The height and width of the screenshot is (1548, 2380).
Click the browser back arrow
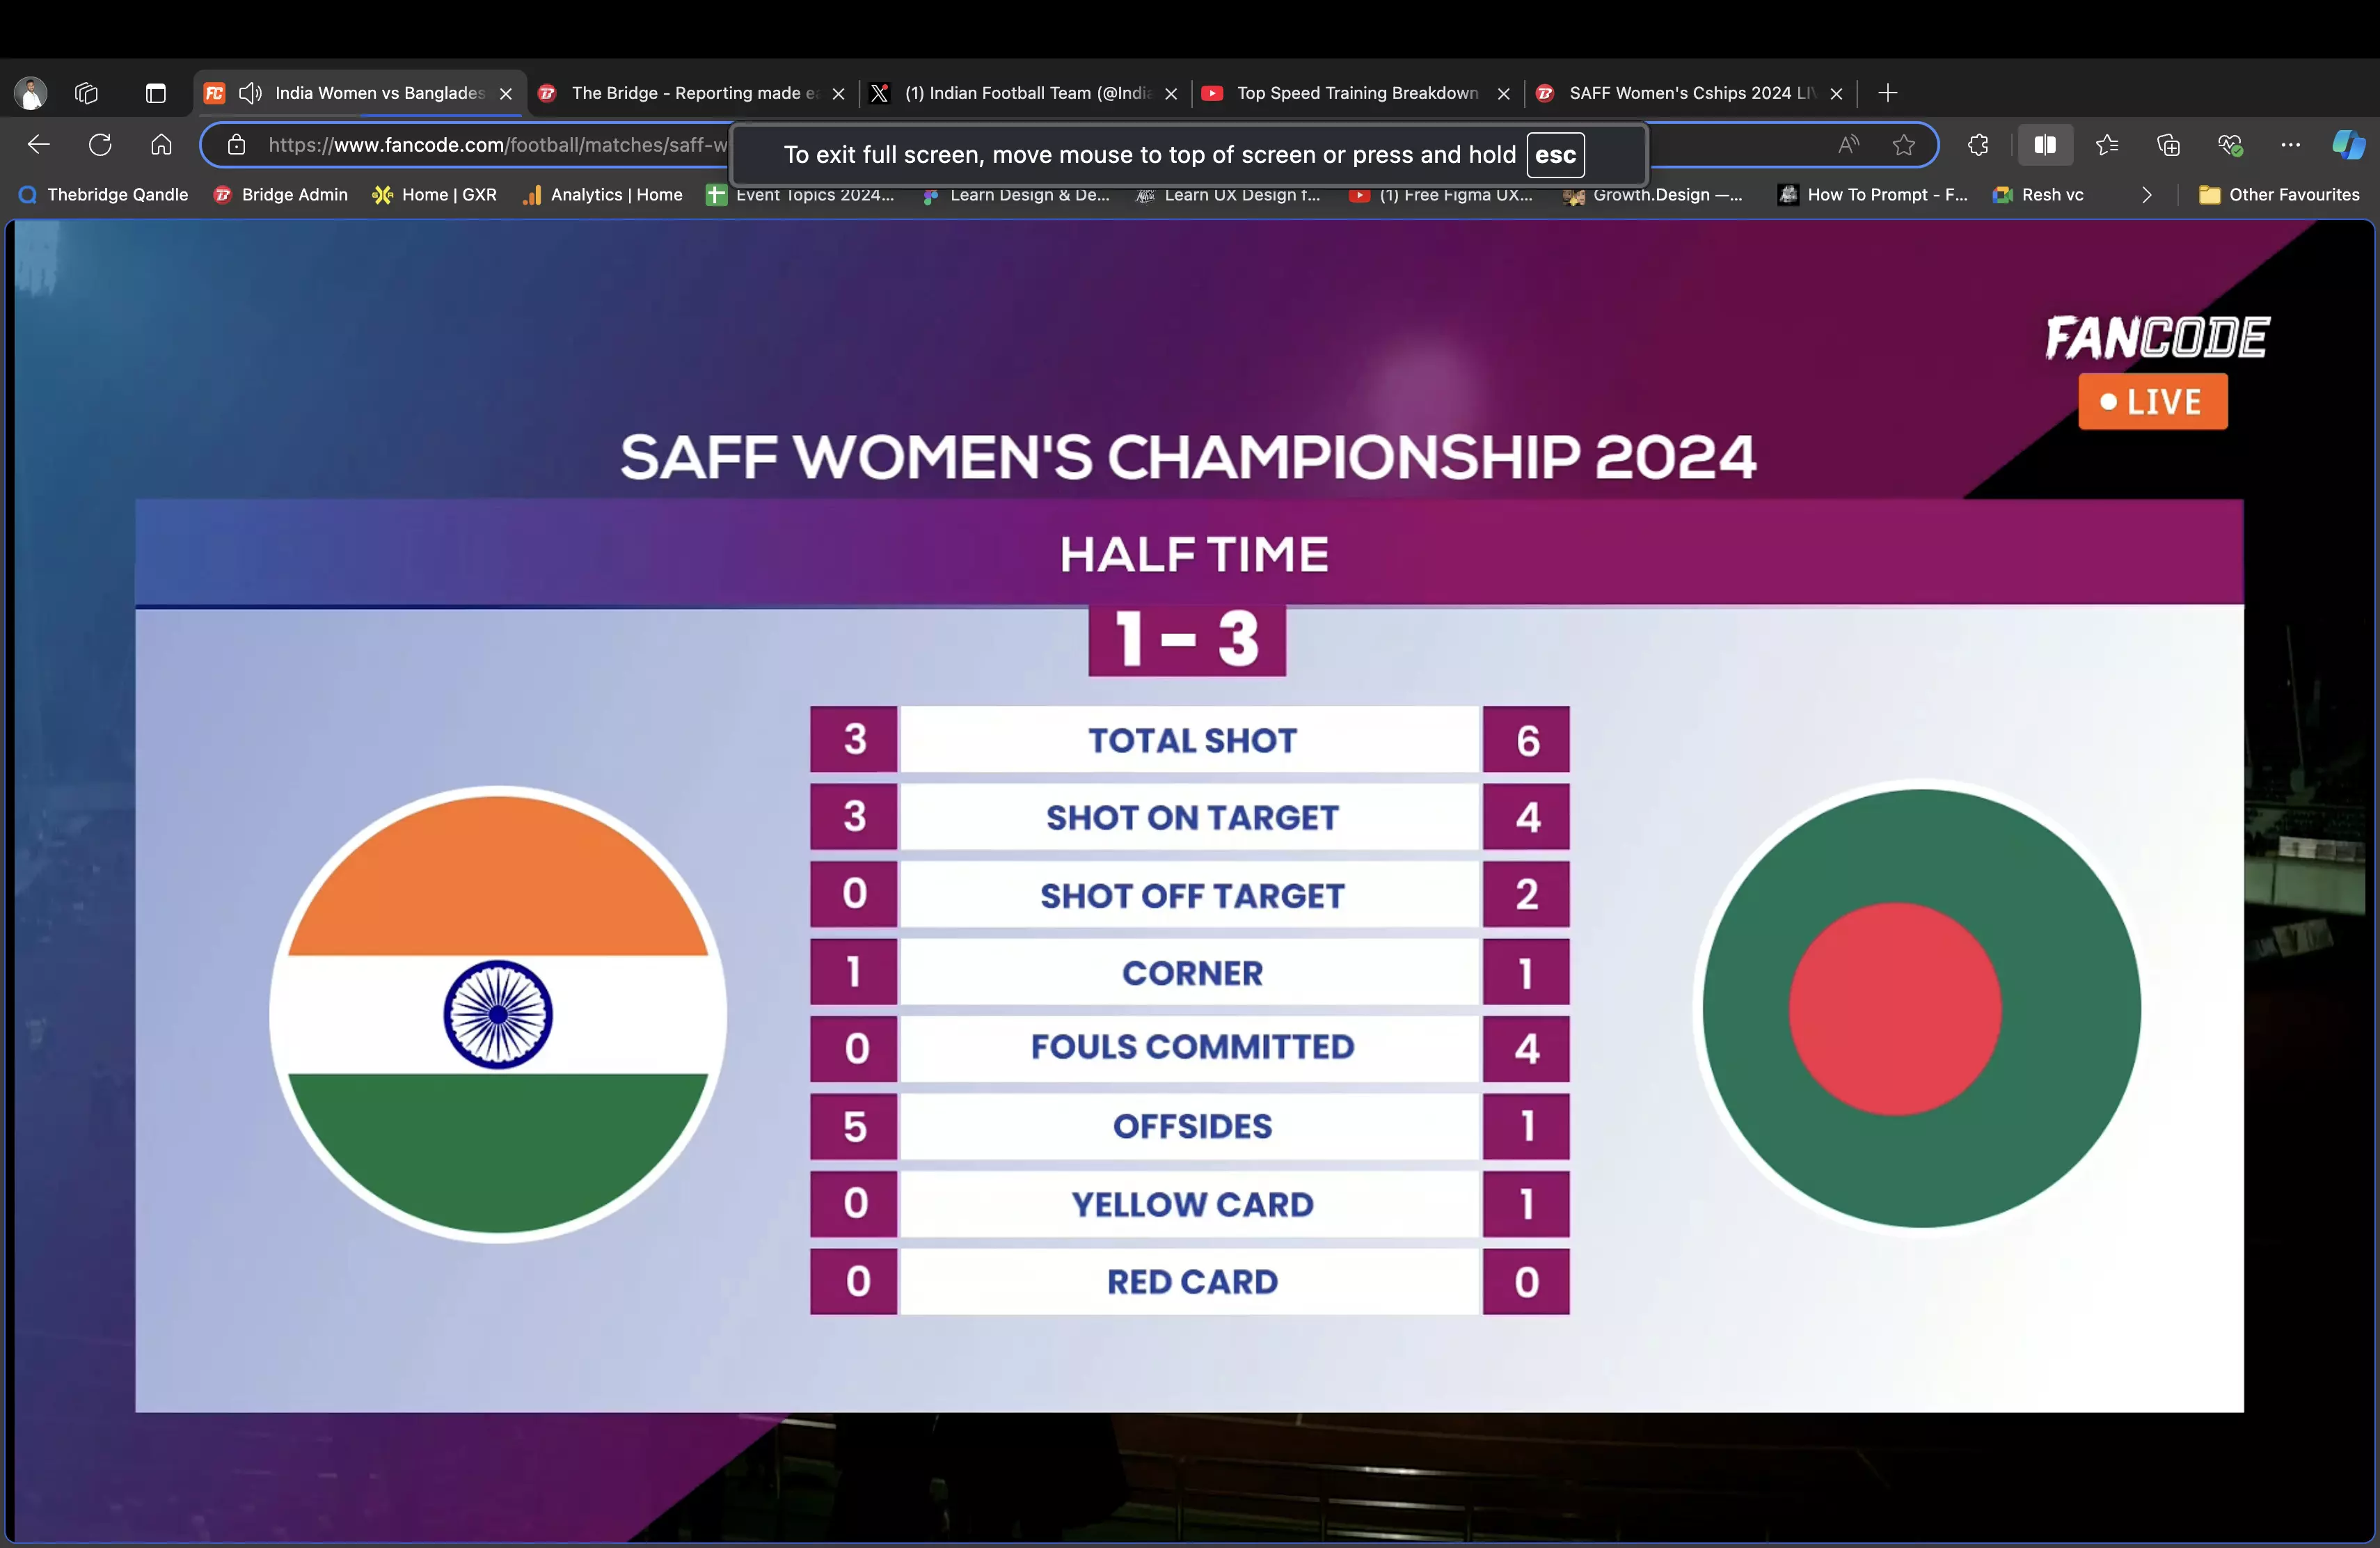coord(39,145)
